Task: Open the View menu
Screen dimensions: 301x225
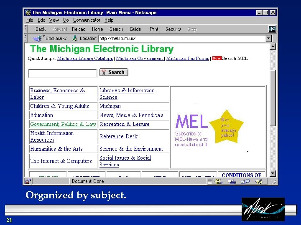Action: (x=54, y=20)
